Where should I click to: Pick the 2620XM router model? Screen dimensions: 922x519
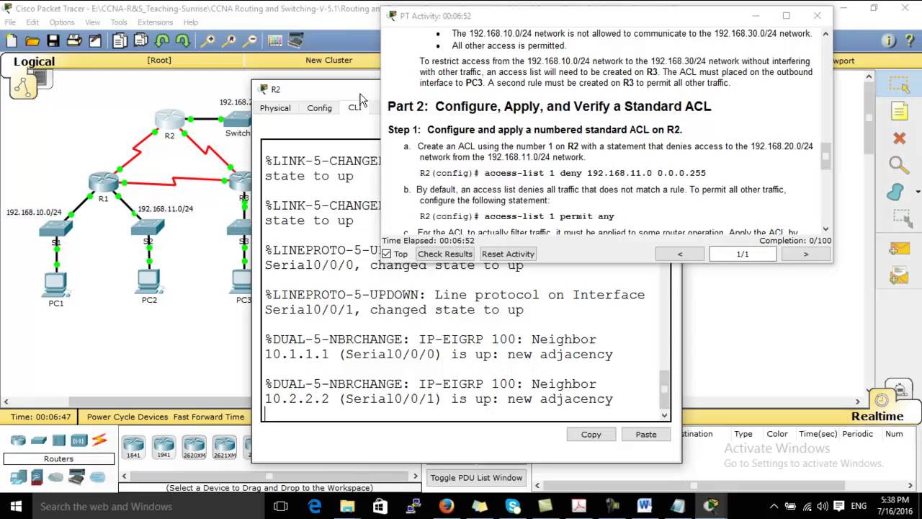tap(194, 448)
